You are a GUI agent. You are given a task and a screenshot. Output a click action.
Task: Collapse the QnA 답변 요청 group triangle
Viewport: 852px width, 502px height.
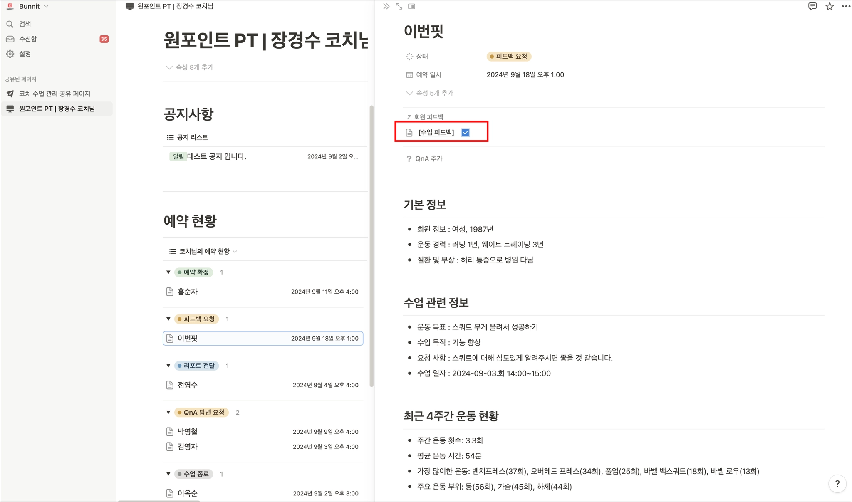(x=168, y=413)
